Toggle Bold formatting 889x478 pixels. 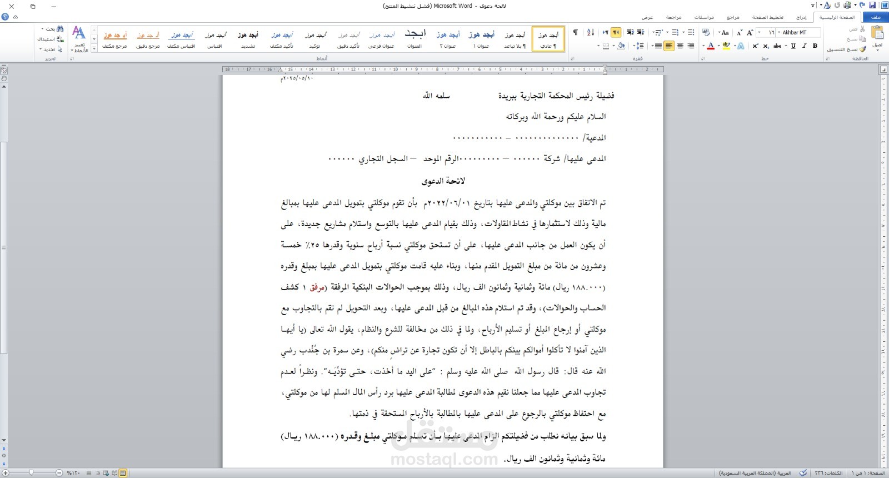815,46
